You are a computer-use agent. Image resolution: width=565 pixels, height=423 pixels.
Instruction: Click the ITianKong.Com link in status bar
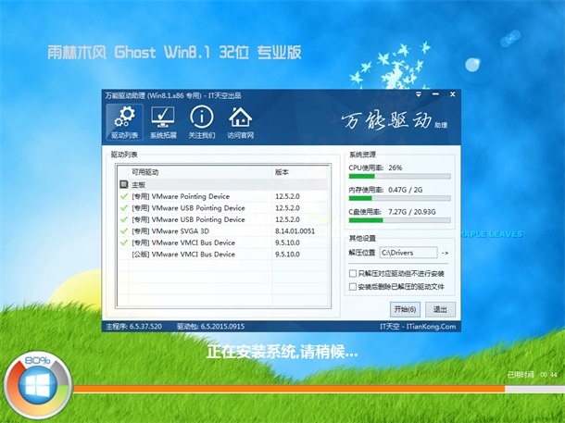pyautogui.click(x=432, y=327)
